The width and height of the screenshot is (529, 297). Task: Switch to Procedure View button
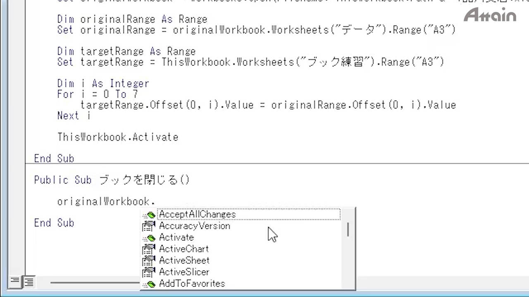[x=15, y=282]
